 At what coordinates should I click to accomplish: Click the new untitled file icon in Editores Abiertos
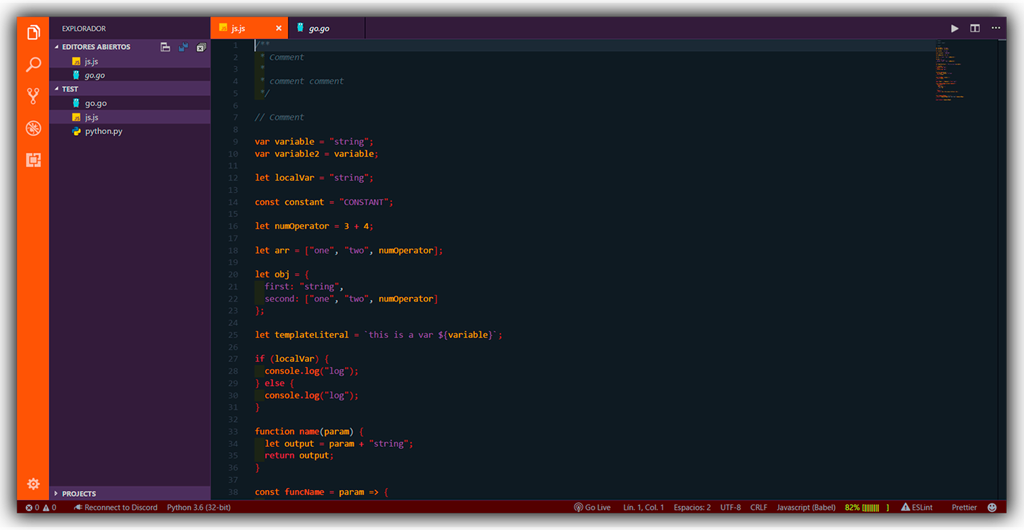[x=165, y=47]
